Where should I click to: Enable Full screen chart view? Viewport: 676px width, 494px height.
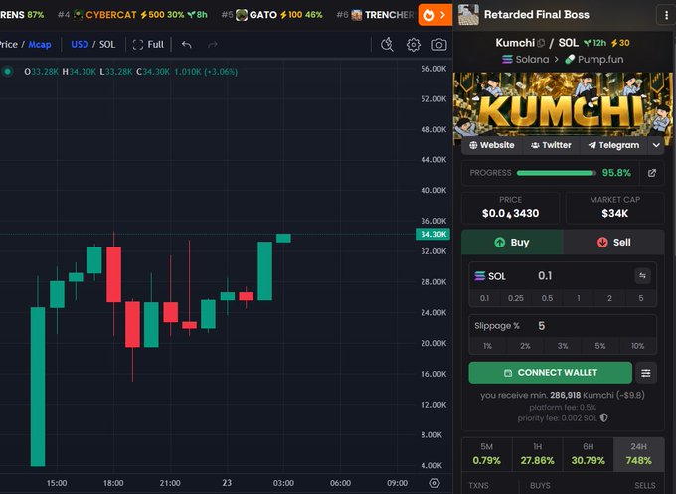pos(148,45)
